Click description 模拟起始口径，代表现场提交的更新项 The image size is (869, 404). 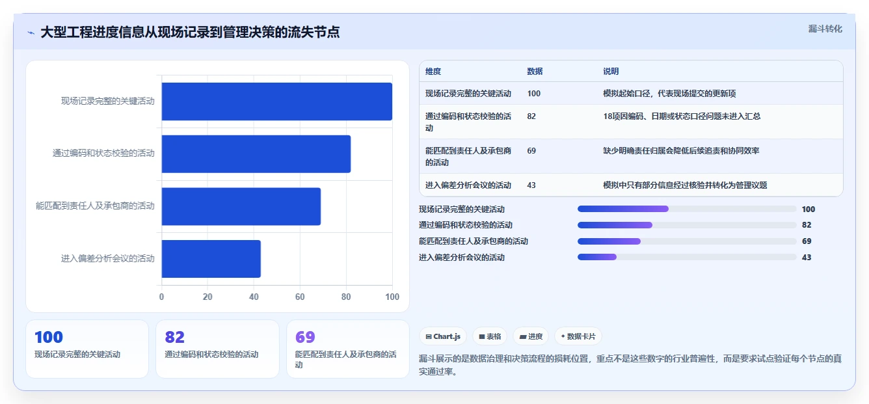669,94
